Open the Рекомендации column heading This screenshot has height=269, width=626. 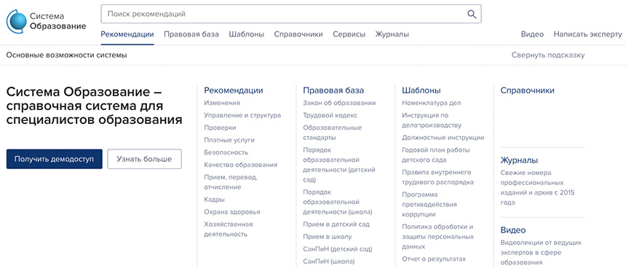coord(234,90)
